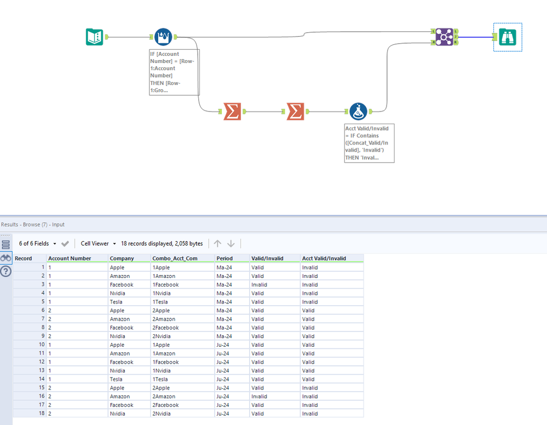The height and width of the screenshot is (425, 547).
Task: Open the Cell Viewer dropdown
Action: tap(98, 243)
